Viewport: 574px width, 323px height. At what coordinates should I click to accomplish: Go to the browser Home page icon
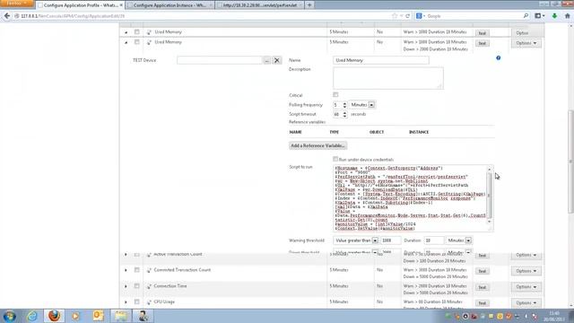[568, 16]
